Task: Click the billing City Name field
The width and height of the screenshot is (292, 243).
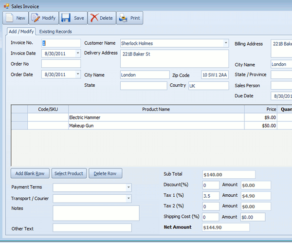Action: click(281, 64)
